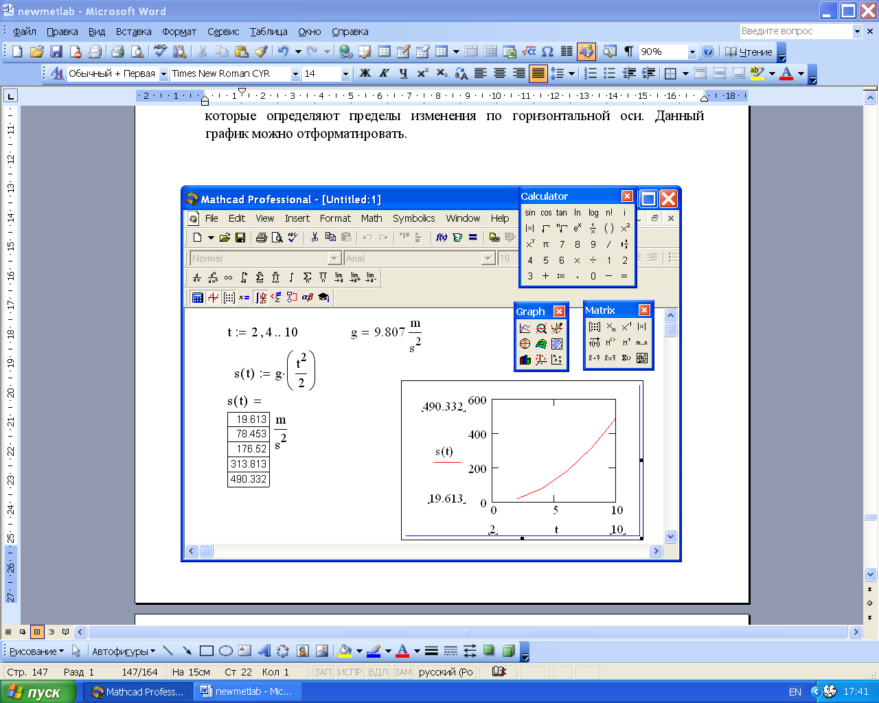This screenshot has width=879, height=703.
Task: Toggle the numbered list button
Action: (590, 73)
